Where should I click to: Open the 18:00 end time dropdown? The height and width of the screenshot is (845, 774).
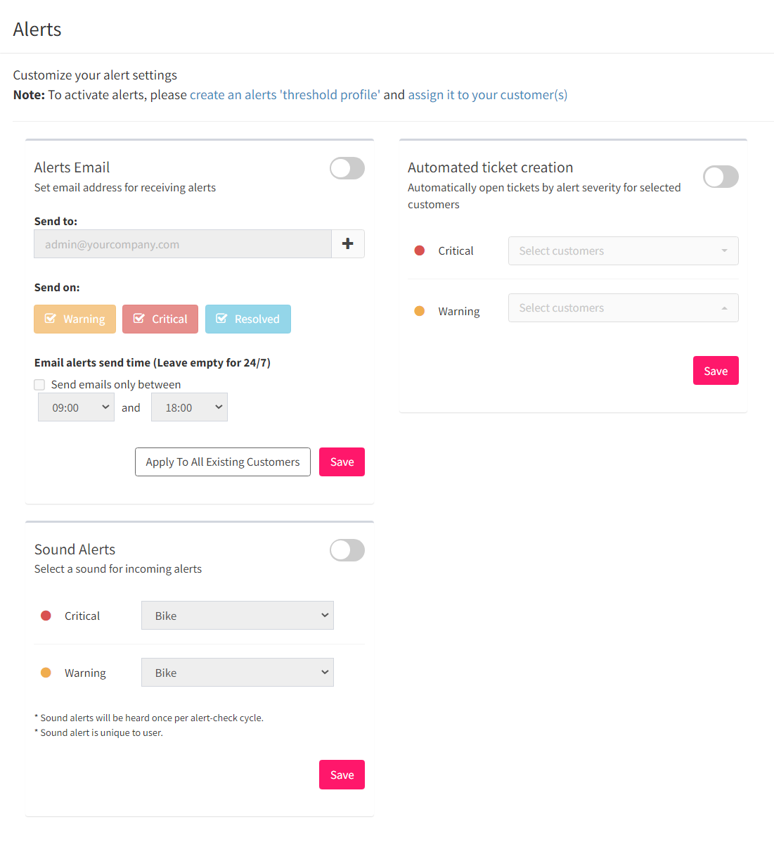click(189, 407)
